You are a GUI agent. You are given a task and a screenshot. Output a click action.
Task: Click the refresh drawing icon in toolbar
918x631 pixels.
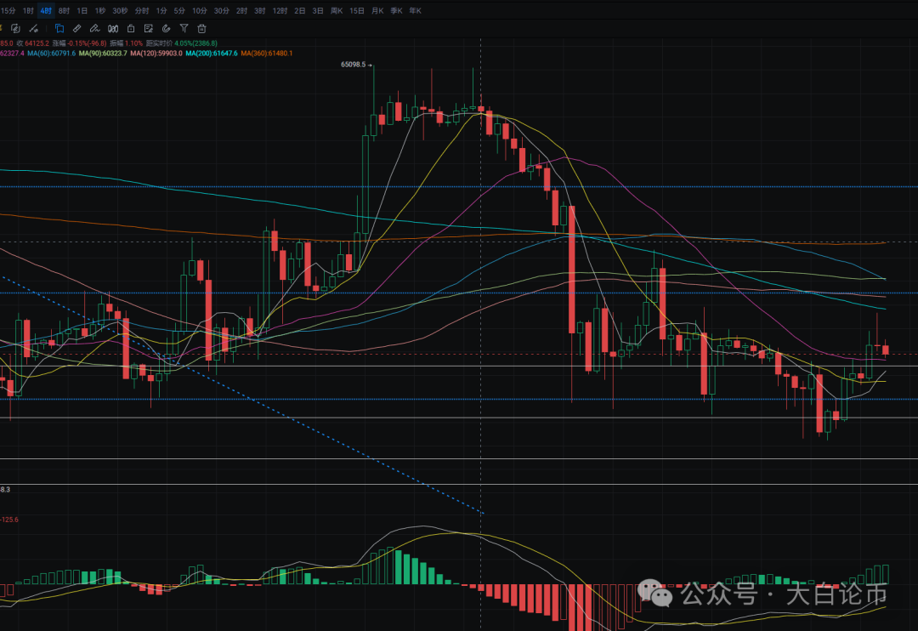tap(16, 28)
